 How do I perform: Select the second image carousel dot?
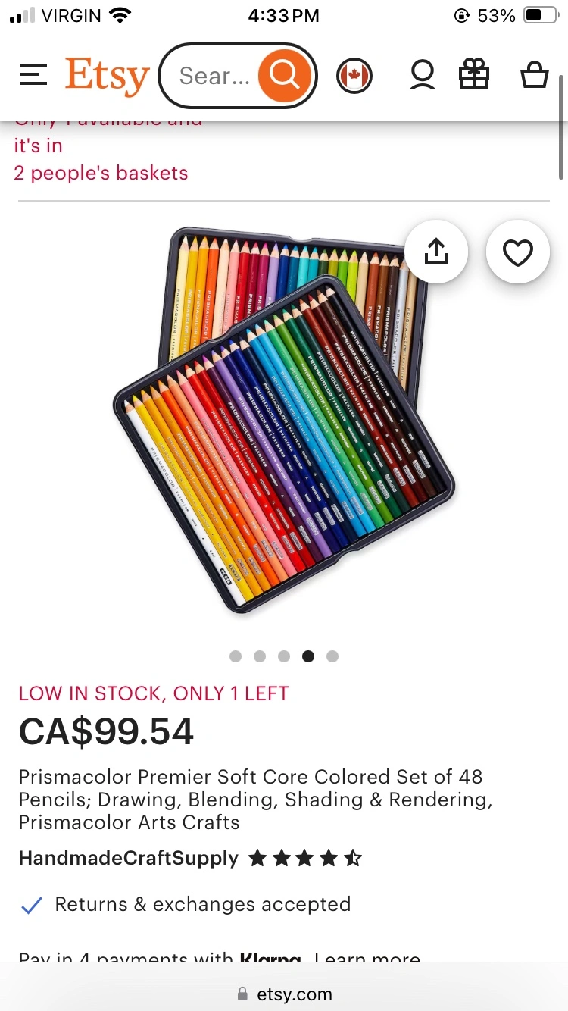[x=260, y=656]
